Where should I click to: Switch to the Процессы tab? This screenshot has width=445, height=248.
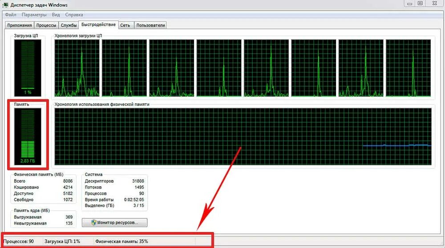coord(46,25)
